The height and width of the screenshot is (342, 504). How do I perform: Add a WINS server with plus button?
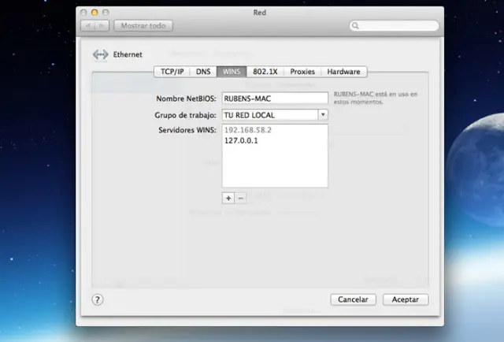228,198
